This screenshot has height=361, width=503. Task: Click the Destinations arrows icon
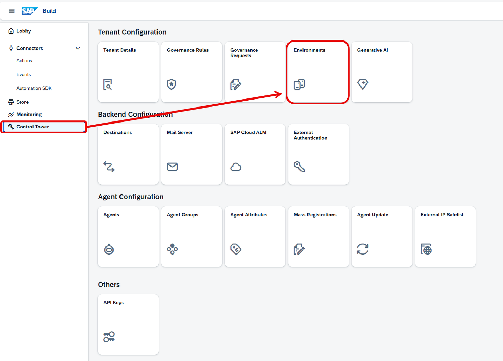tap(109, 167)
